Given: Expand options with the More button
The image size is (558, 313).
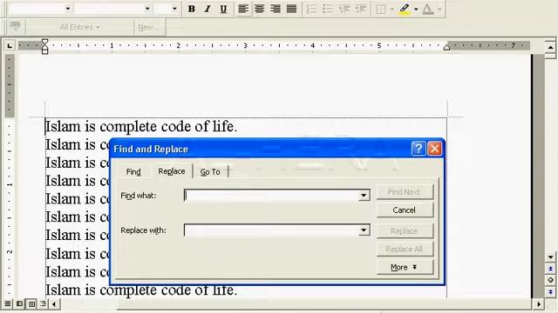Looking at the screenshot, I should 405,267.
